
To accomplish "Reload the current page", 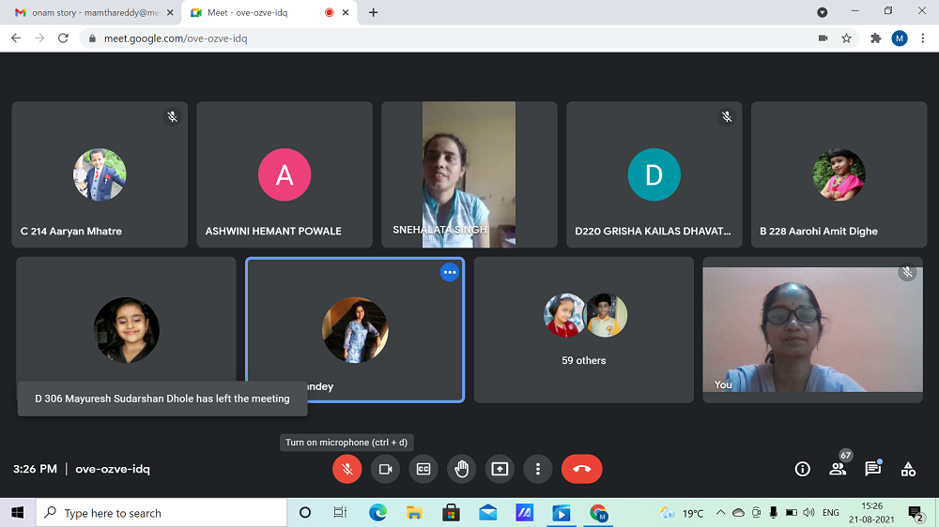I will pyautogui.click(x=63, y=38).
